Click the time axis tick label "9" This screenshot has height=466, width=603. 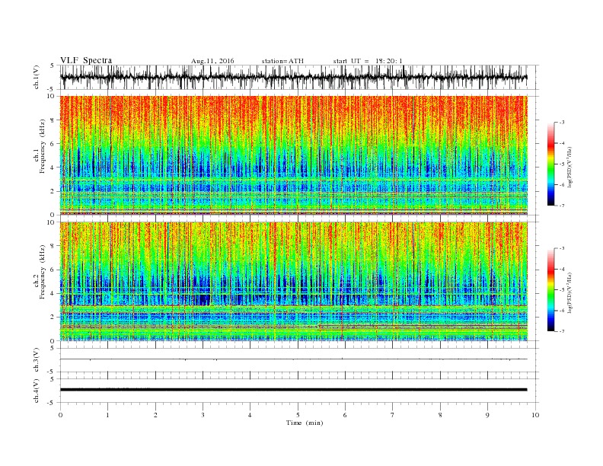487,415
